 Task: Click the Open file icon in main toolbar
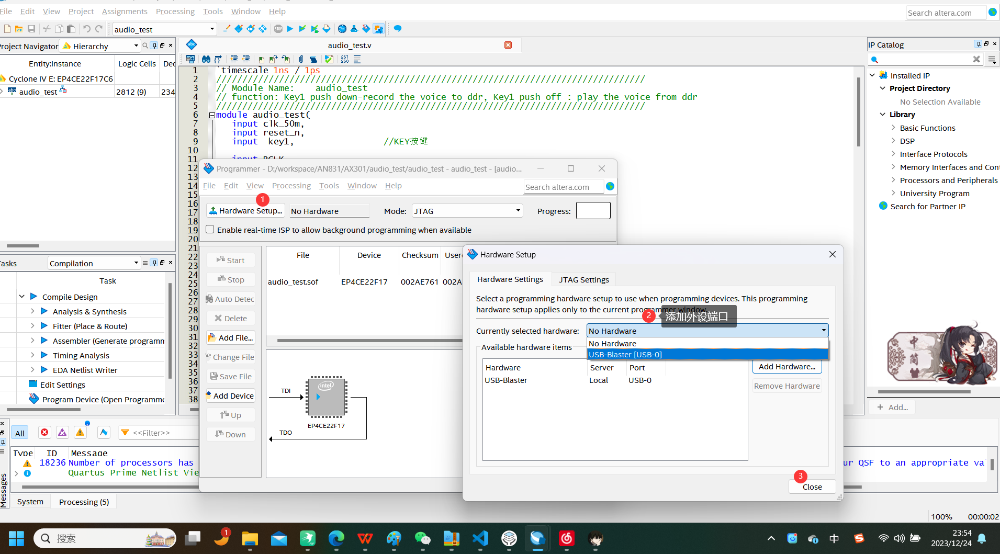click(19, 29)
